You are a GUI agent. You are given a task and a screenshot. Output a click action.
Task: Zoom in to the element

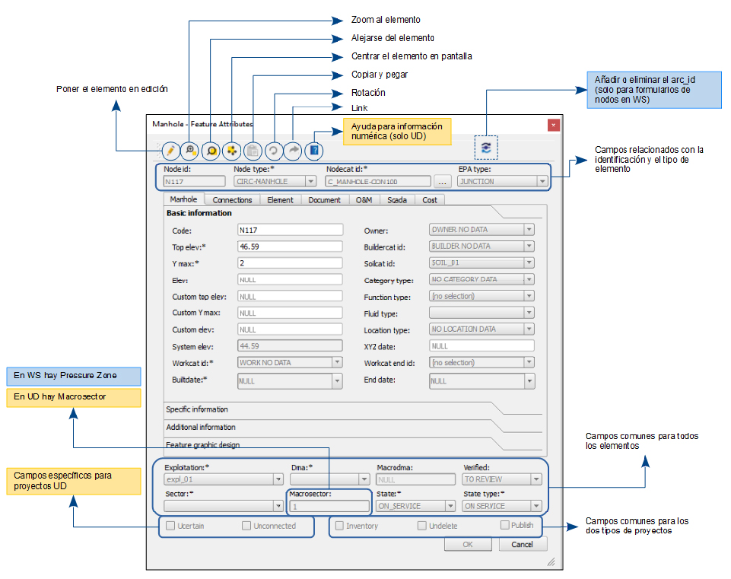(189, 151)
